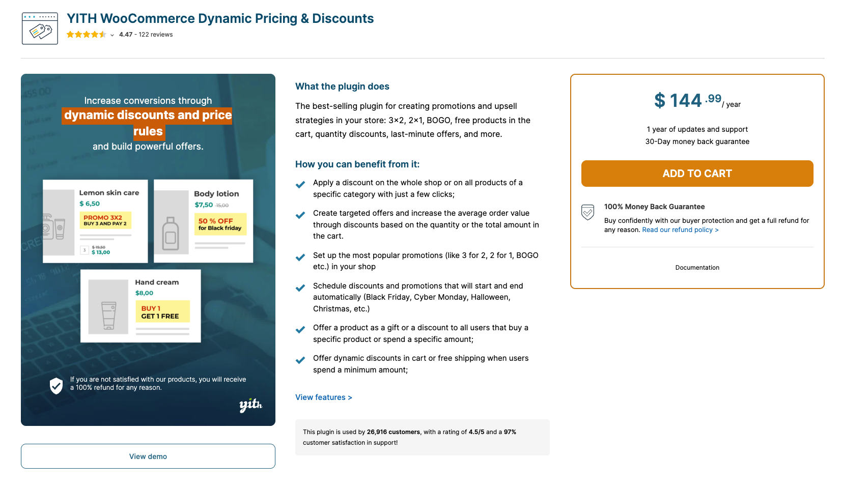The width and height of the screenshot is (841, 488).
Task: Click the checkmark beside the BOGO promotions benefit
Action: (300, 257)
